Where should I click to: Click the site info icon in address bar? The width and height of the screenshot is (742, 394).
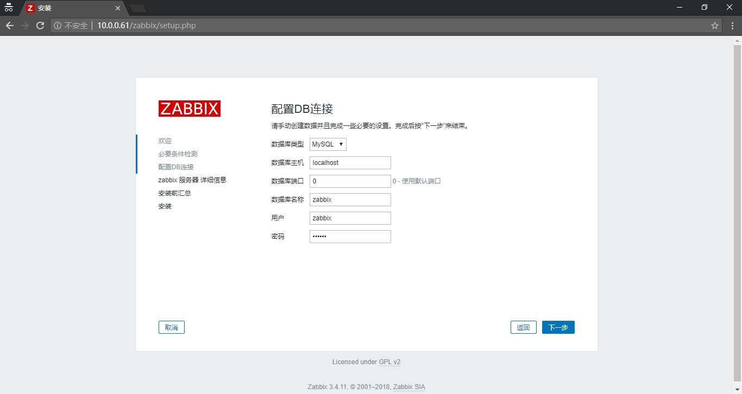[x=58, y=26]
